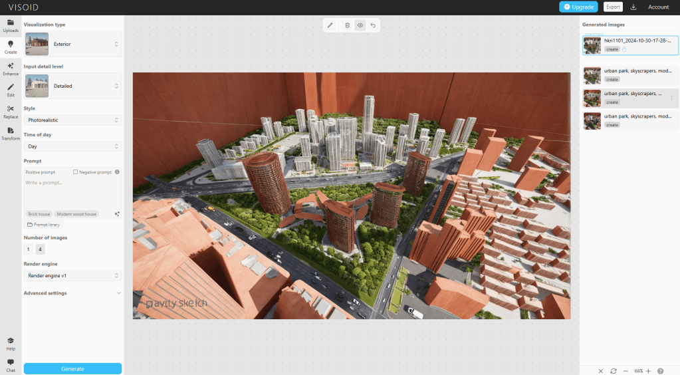Click the undo arrow icon
The image size is (680, 375).
(373, 25)
